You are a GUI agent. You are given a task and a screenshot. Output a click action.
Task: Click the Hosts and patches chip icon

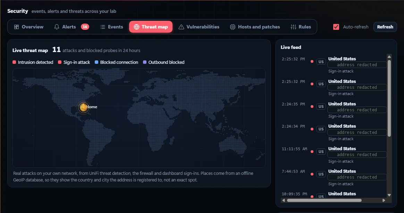coord(233,27)
